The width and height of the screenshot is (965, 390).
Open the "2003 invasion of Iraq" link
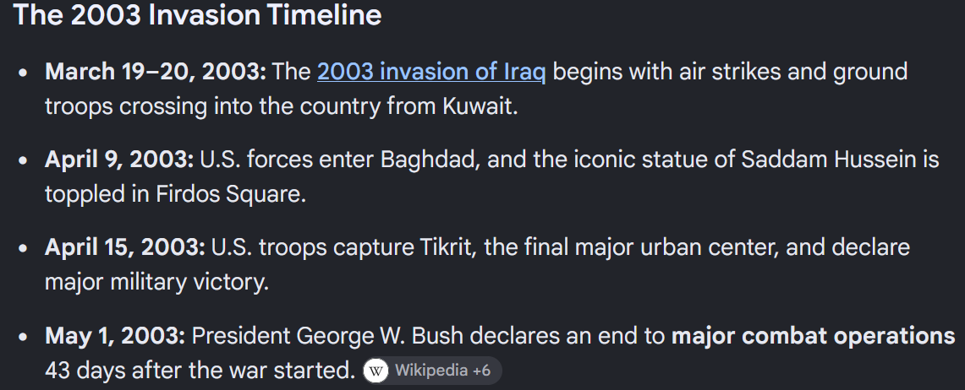click(x=431, y=72)
